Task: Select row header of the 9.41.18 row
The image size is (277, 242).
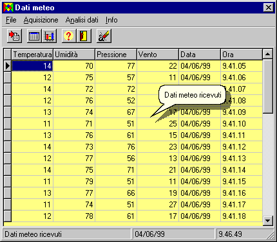Action: point(8,216)
